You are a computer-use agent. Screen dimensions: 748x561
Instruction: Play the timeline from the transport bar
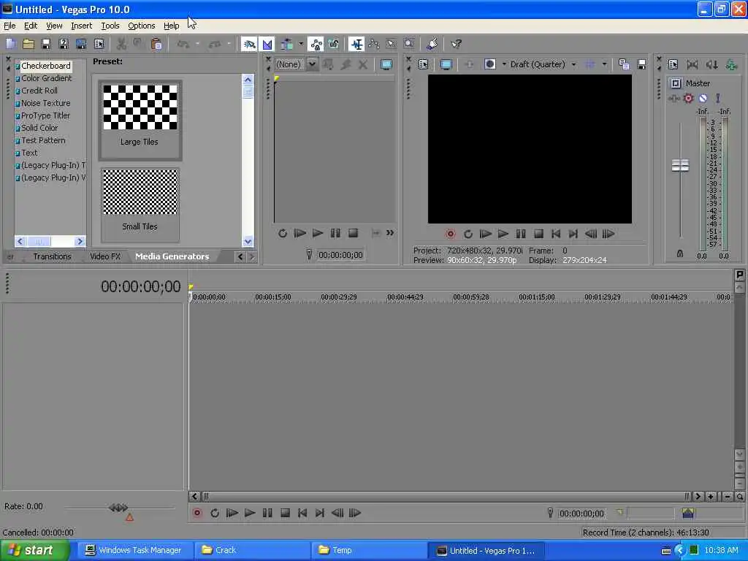[x=250, y=513]
